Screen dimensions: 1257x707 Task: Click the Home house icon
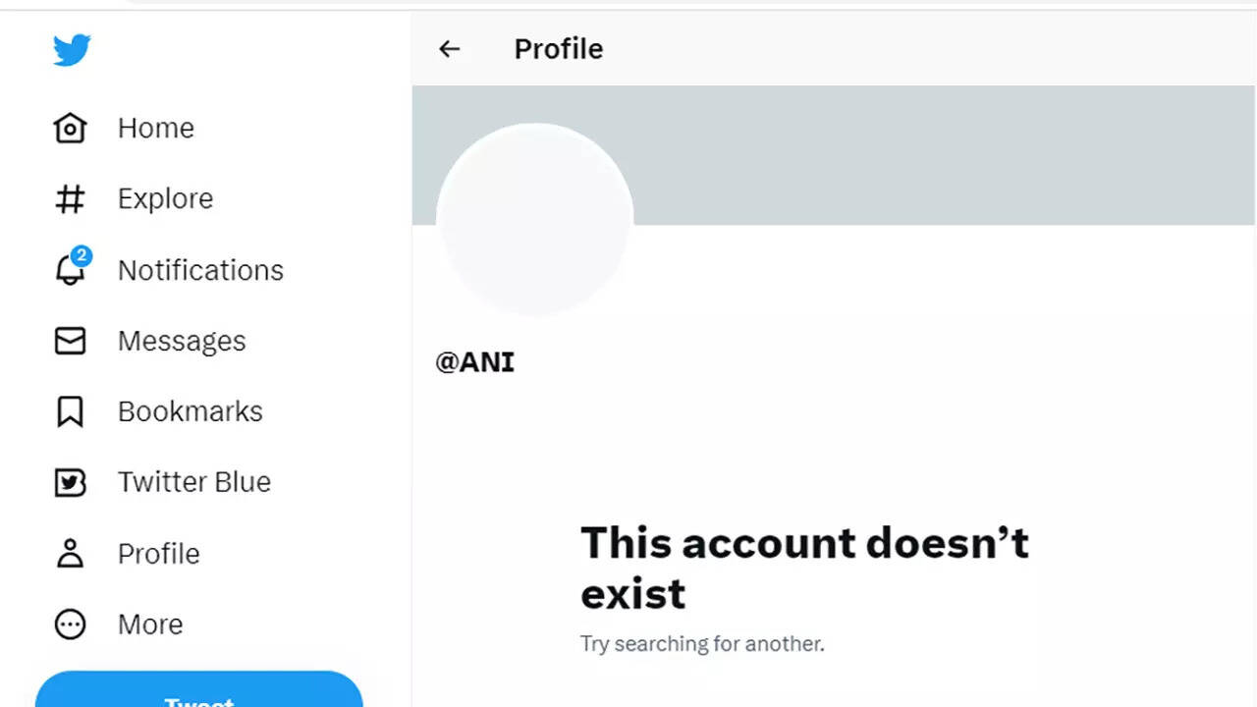70,129
